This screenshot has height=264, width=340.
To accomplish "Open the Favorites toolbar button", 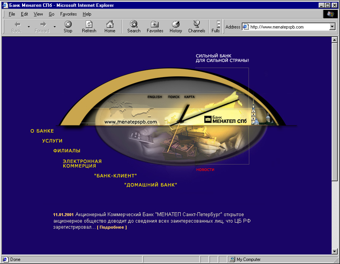I will (155, 27).
